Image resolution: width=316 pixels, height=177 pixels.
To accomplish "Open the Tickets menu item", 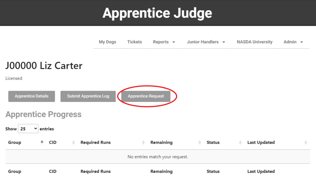I will (135, 42).
